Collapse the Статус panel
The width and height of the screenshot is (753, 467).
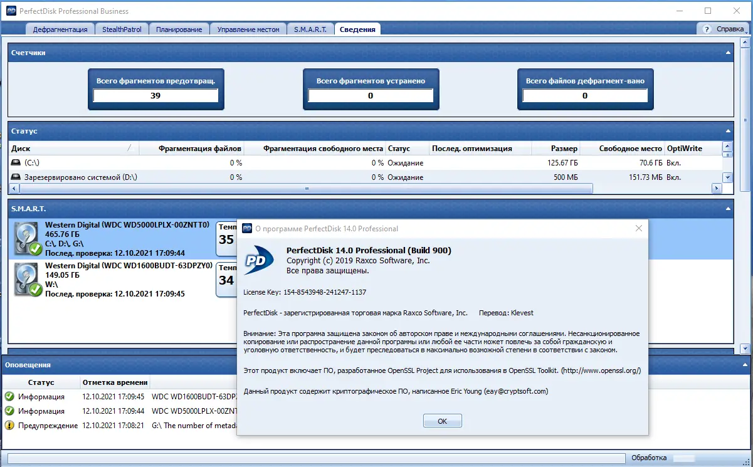click(729, 131)
